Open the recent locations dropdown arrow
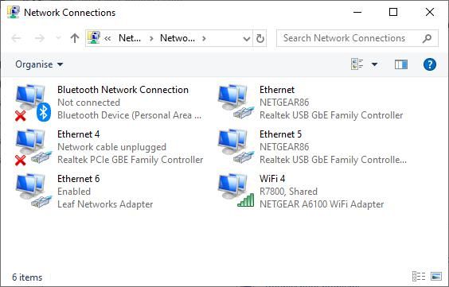This screenshot has width=449, height=287. [x=58, y=38]
